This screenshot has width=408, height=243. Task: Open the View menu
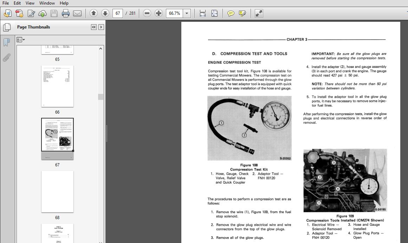(30, 3)
